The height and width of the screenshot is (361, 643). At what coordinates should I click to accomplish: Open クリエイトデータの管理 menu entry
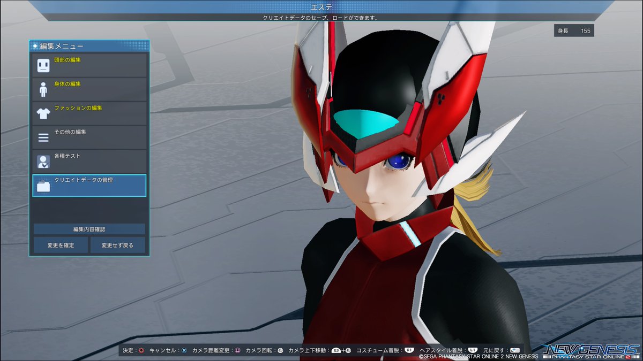click(x=89, y=186)
